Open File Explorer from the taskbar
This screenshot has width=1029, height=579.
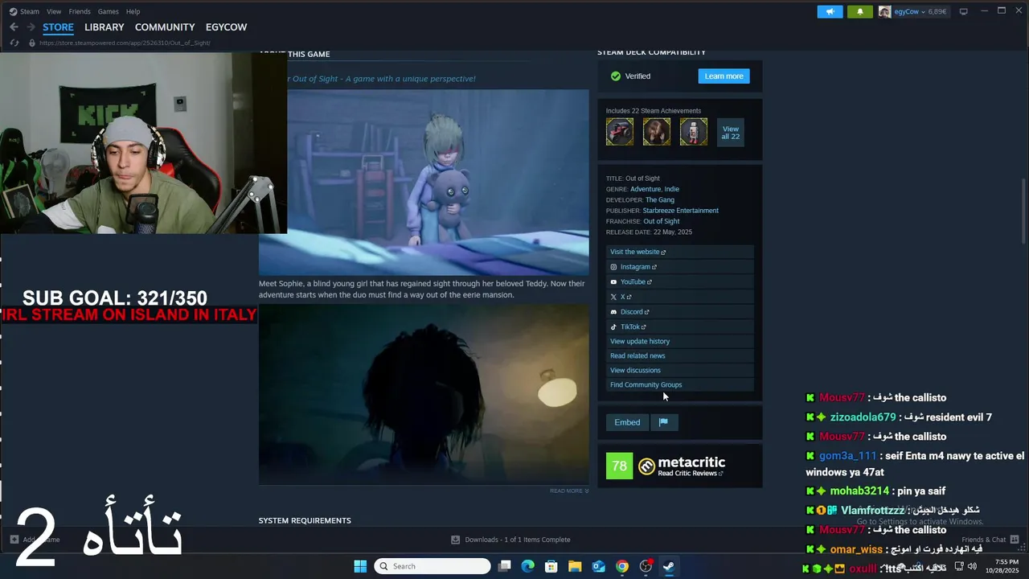click(575, 566)
